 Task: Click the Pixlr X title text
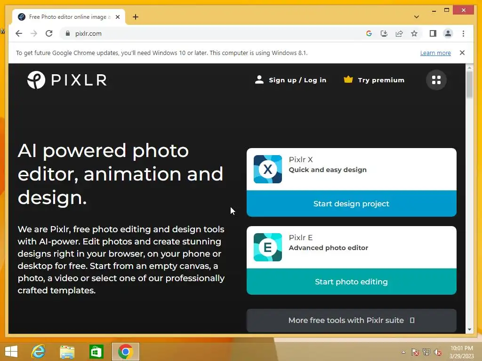(x=301, y=160)
